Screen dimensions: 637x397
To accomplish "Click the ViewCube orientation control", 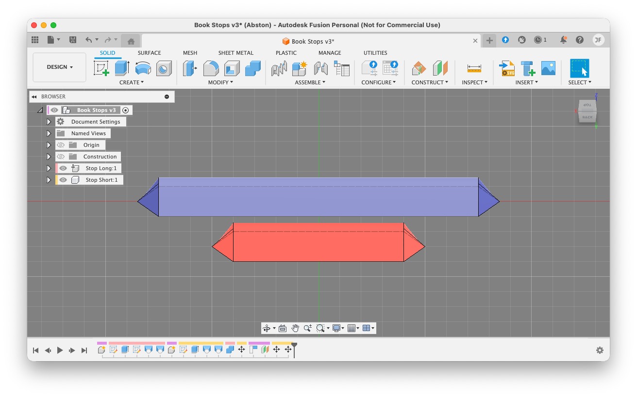I will pos(587,111).
